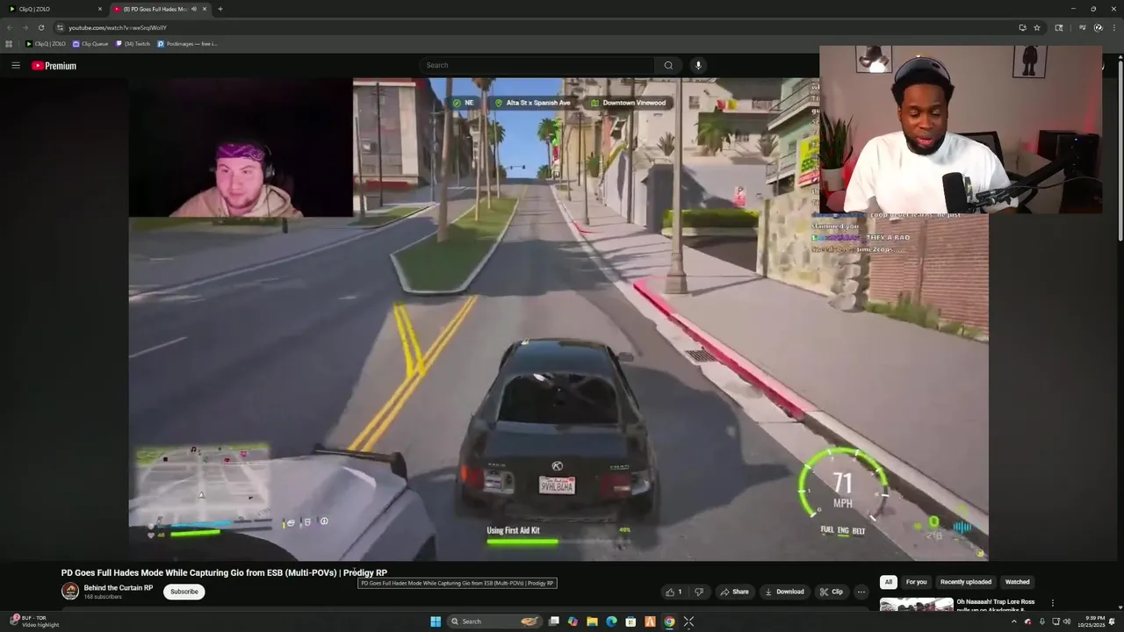Open the apps grid in bookmarks bar
This screenshot has height=632, width=1124.
pos(9,43)
